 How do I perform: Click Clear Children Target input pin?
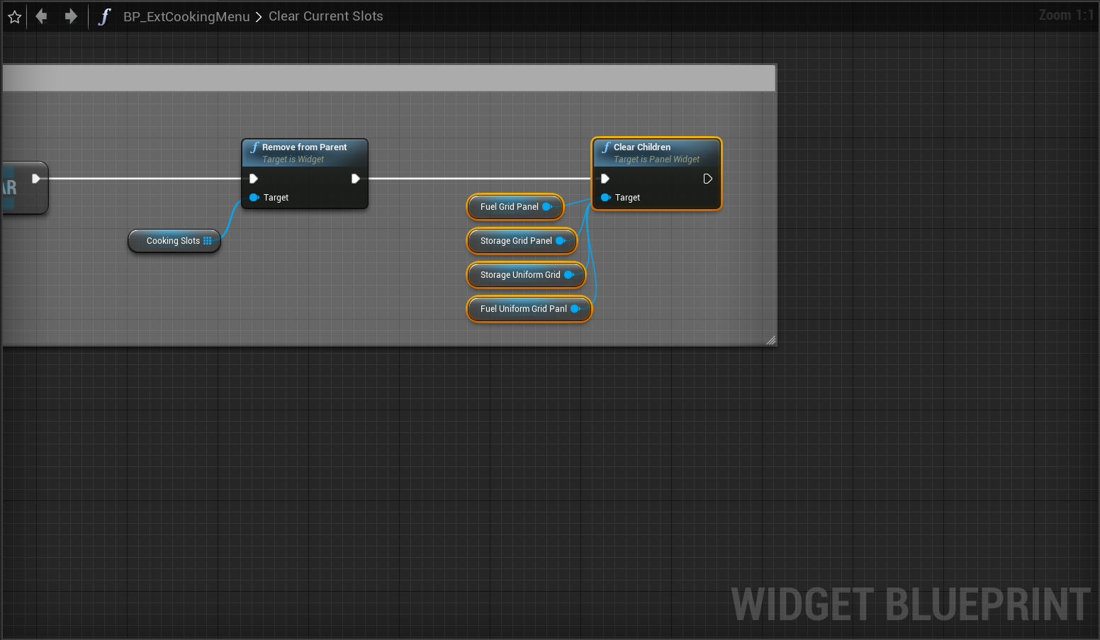(x=605, y=198)
